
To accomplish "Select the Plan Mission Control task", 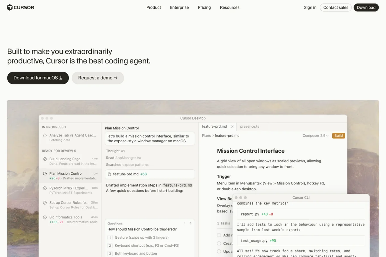I will (70, 176).
